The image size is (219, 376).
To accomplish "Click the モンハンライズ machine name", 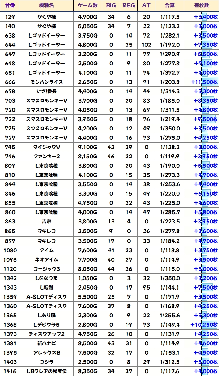I will pos(47,82).
